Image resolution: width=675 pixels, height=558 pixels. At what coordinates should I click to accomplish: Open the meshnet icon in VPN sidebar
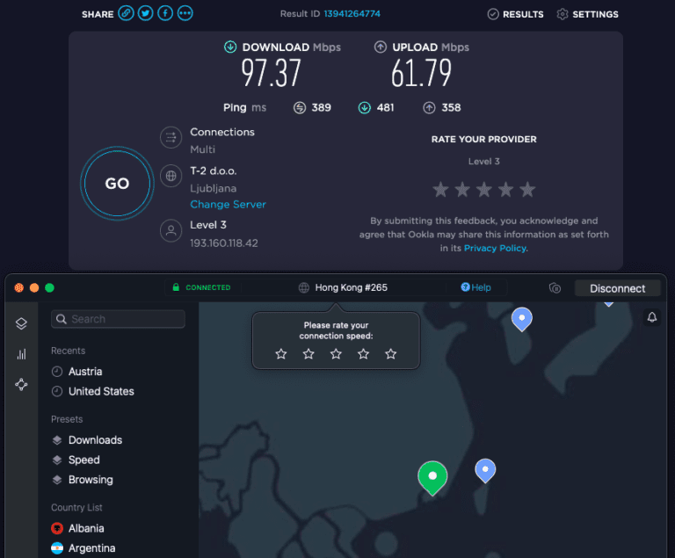[21, 385]
